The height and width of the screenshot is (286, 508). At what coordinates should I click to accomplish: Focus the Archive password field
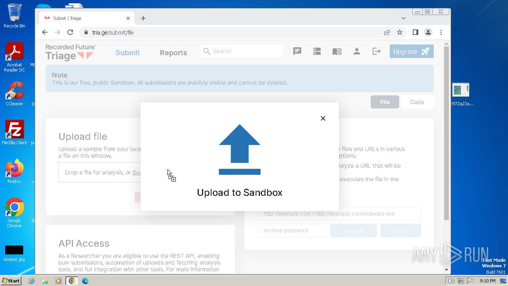point(294,230)
